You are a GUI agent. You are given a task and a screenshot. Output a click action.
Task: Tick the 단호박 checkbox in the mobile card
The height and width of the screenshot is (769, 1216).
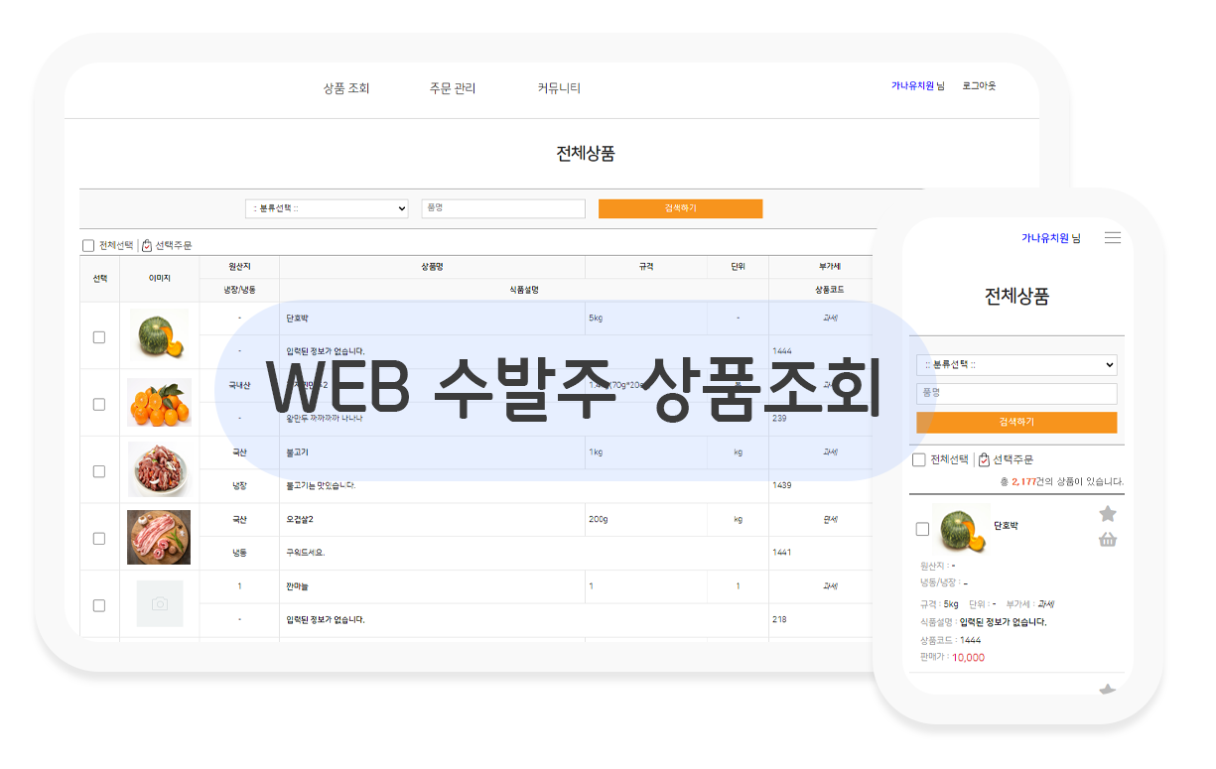(922, 529)
